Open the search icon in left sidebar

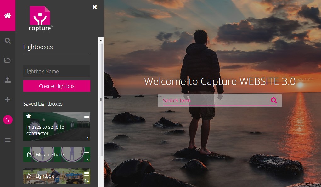pyautogui.click(x=8, y=41)
